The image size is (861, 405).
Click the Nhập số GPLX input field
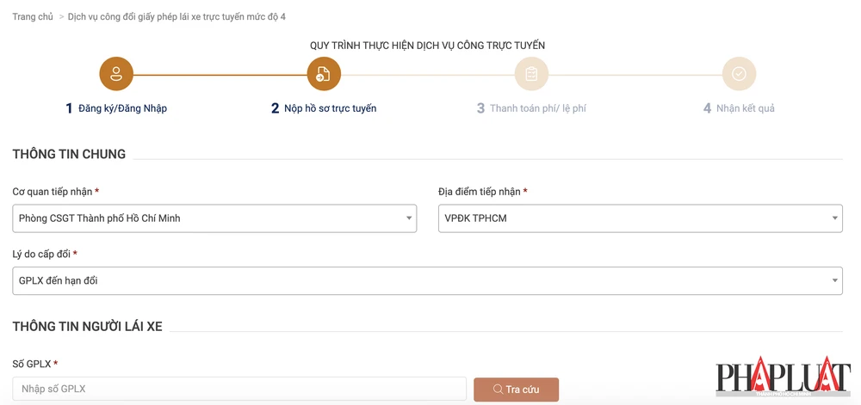coord(239,389)
